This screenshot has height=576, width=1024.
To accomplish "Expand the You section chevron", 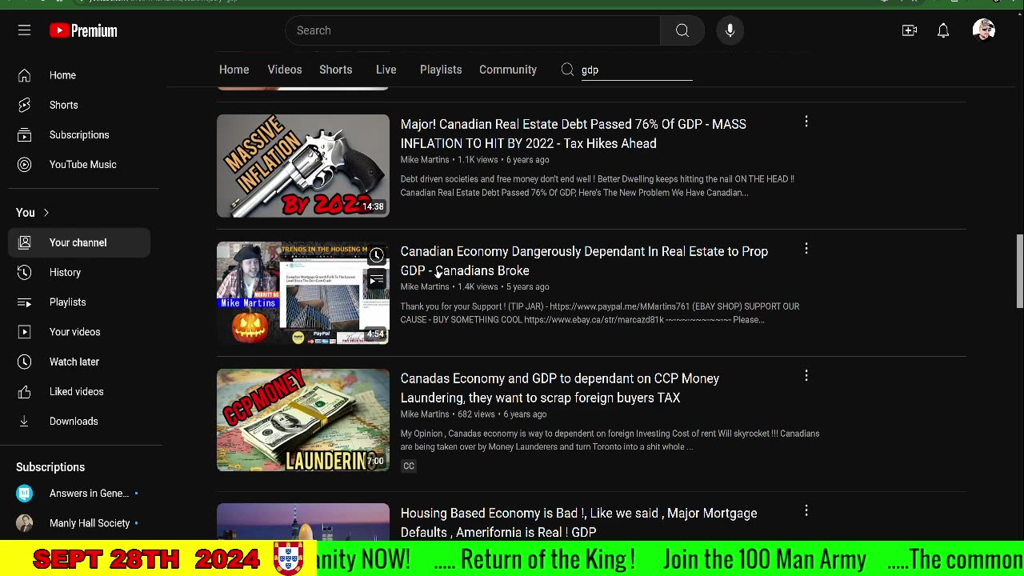I will (x=46, y=213).
